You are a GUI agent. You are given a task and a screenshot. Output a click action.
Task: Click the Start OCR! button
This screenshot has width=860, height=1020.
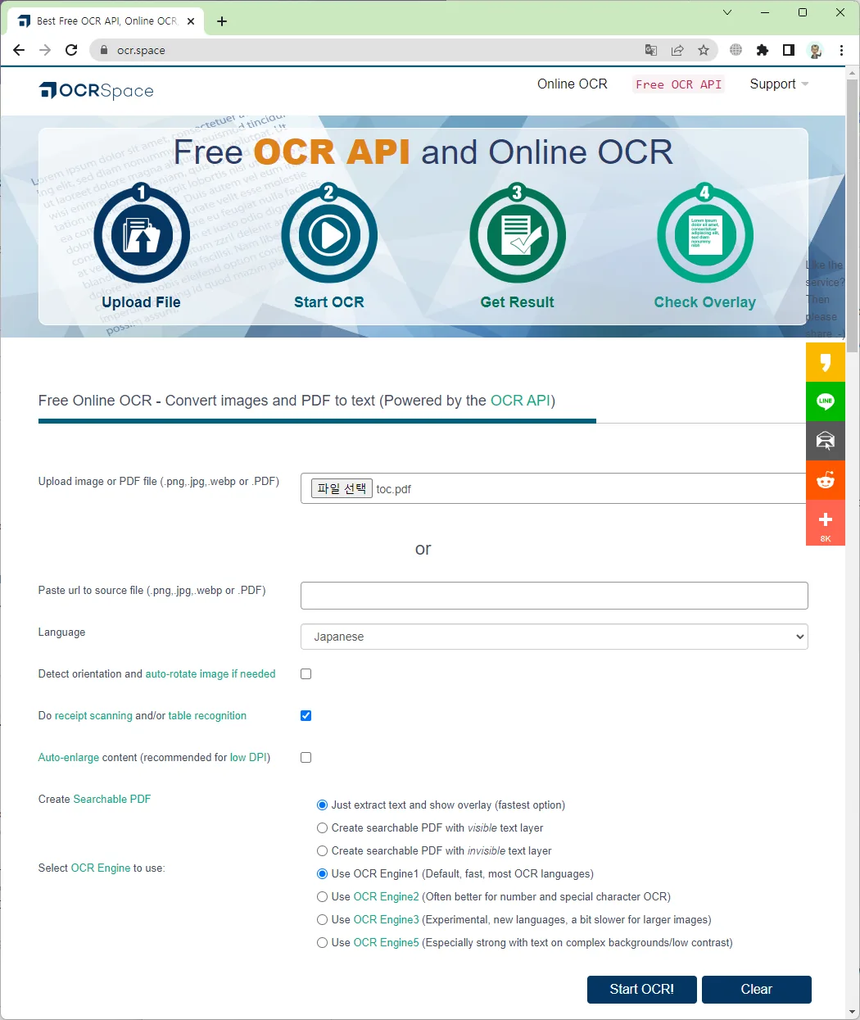pos(642,989)
